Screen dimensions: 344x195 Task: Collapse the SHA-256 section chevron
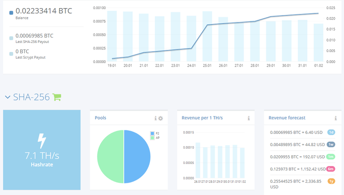8,97
